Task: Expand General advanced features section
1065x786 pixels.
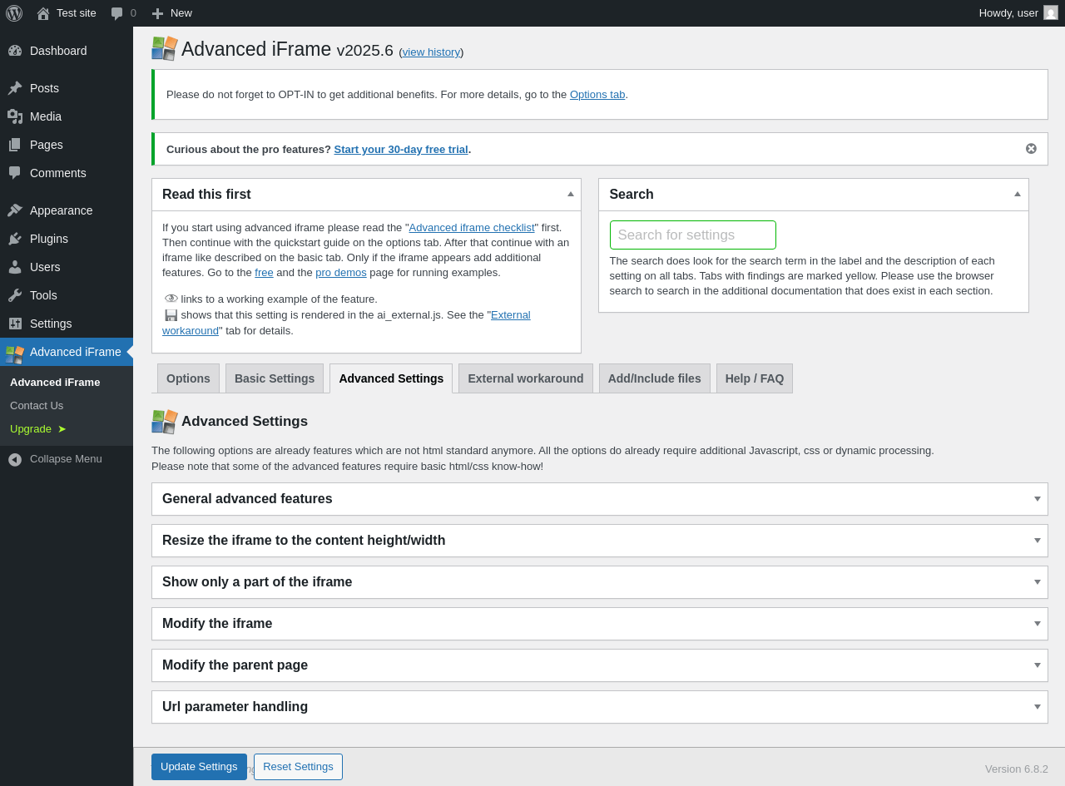Action: click(x=599, y=499)
